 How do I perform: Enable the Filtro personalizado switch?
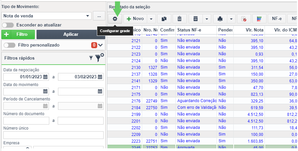click(9, 45)
